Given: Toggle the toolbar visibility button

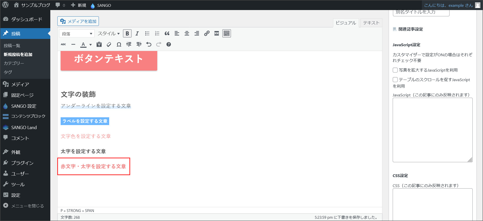Looking at the screenshot, I should point(226,33).
